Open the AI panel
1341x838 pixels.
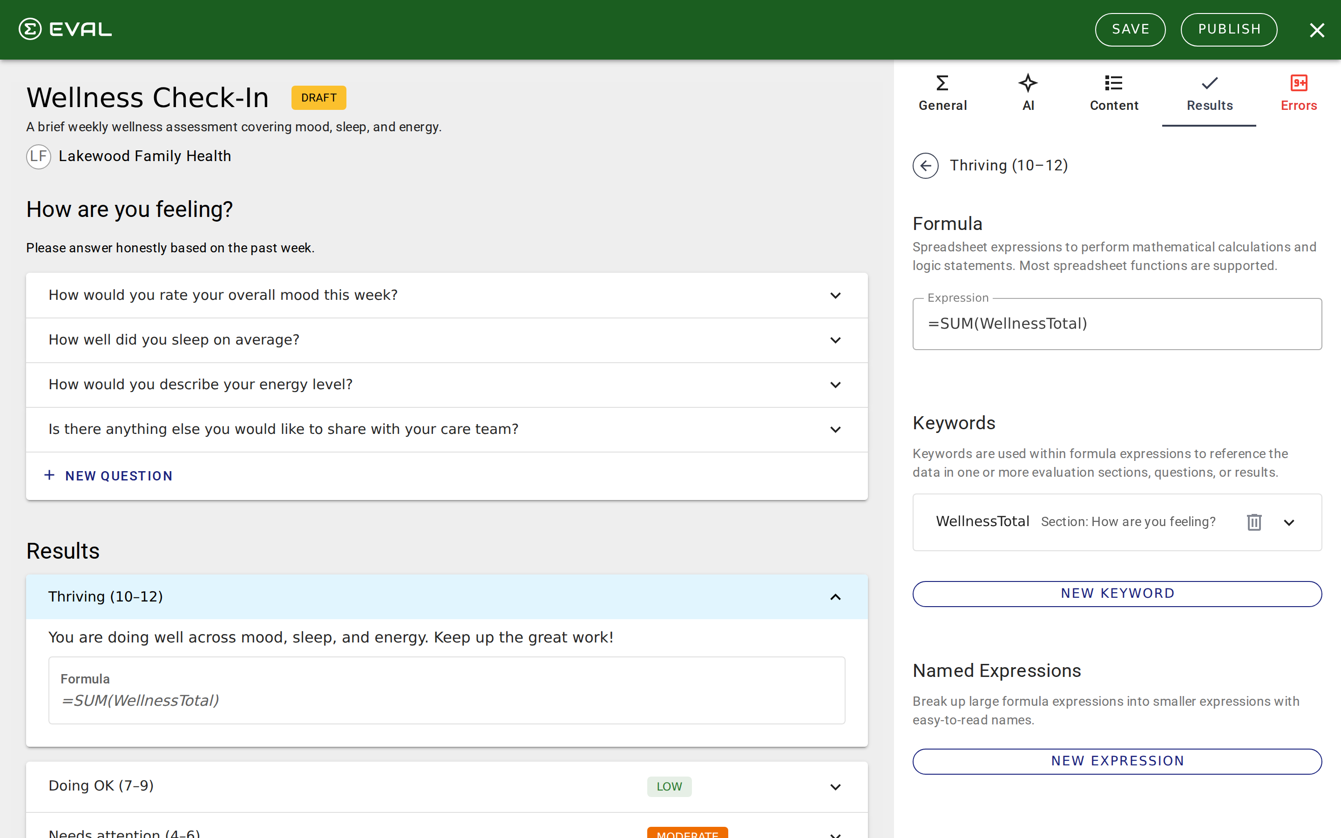click(x=1028, y=91)
